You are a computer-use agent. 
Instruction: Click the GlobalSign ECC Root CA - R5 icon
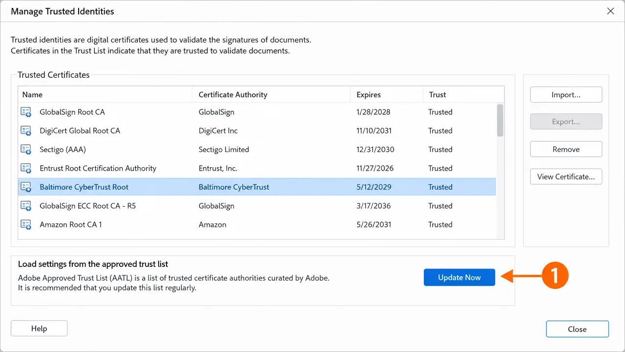tap(26, 206)
